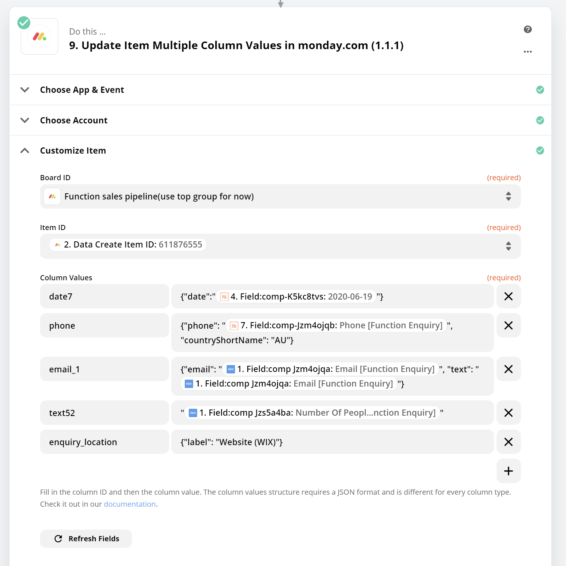
Task: Click the refresh arrow icon
Action: coord(58,539)
